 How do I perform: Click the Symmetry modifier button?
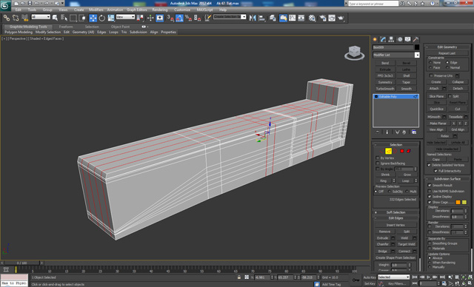[385, 82]
